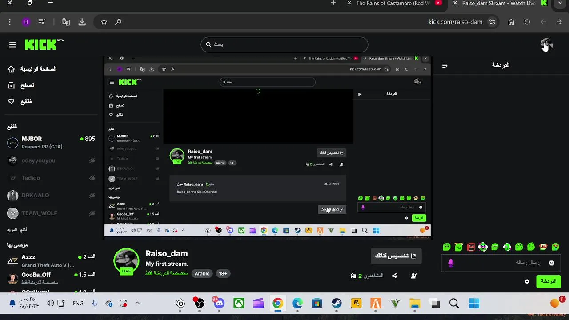The width and height of the screenshot is (569, 320).
Task: Toggle the Kick sidebar hamburger menu
Action: click(x=12, y=44)
